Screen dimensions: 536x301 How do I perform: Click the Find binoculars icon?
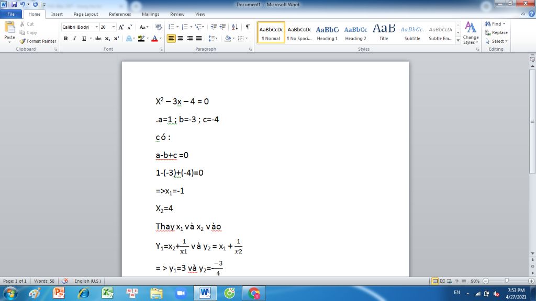[x=488, y=24]
